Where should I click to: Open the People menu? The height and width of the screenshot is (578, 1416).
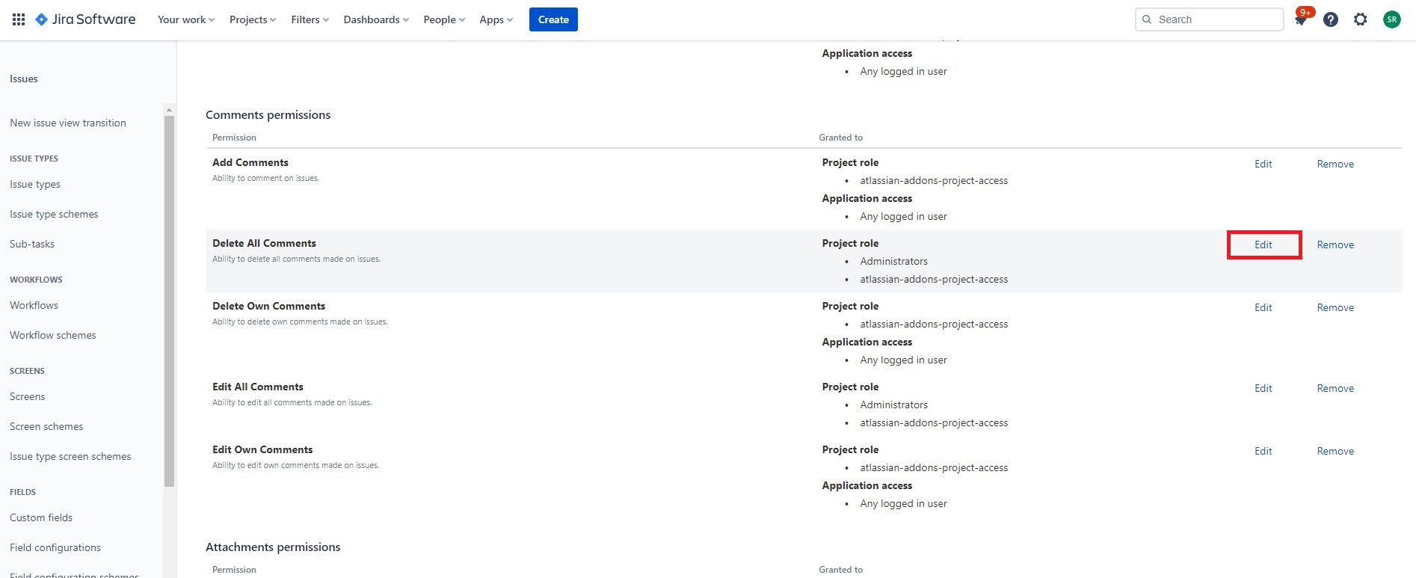443,19
